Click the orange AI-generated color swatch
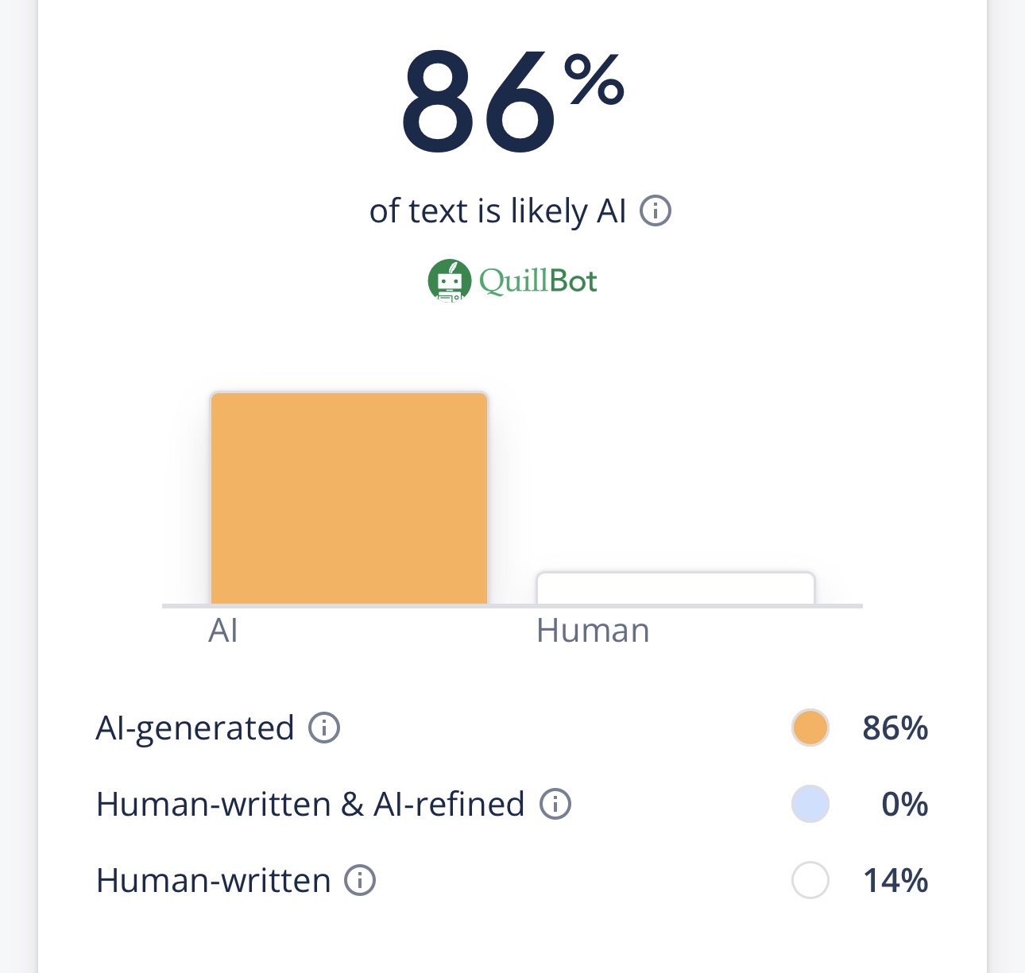The image size is (1025, 973). (810, 728)
